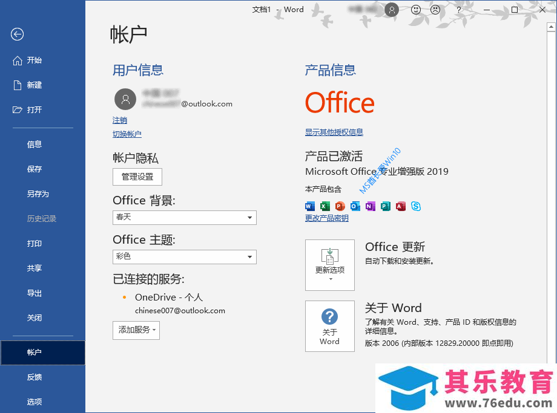Click the open folder icon beside 打开

point(18,109)
